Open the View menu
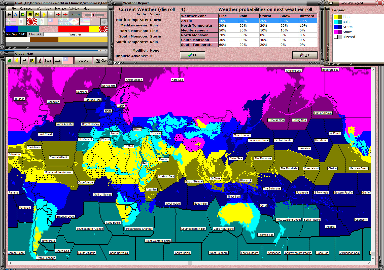The height and width of the screenshot is (270, 384). click(48, 9)
